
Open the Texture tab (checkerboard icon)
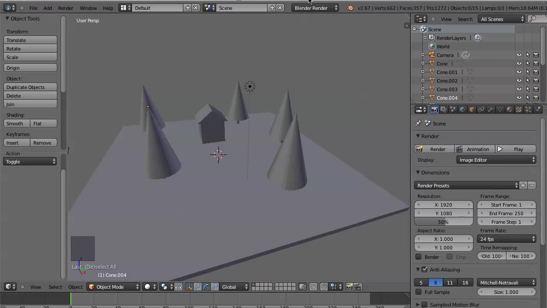click(519, 110)
